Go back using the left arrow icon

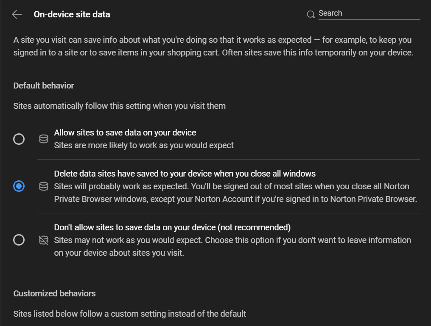point(17,14)
